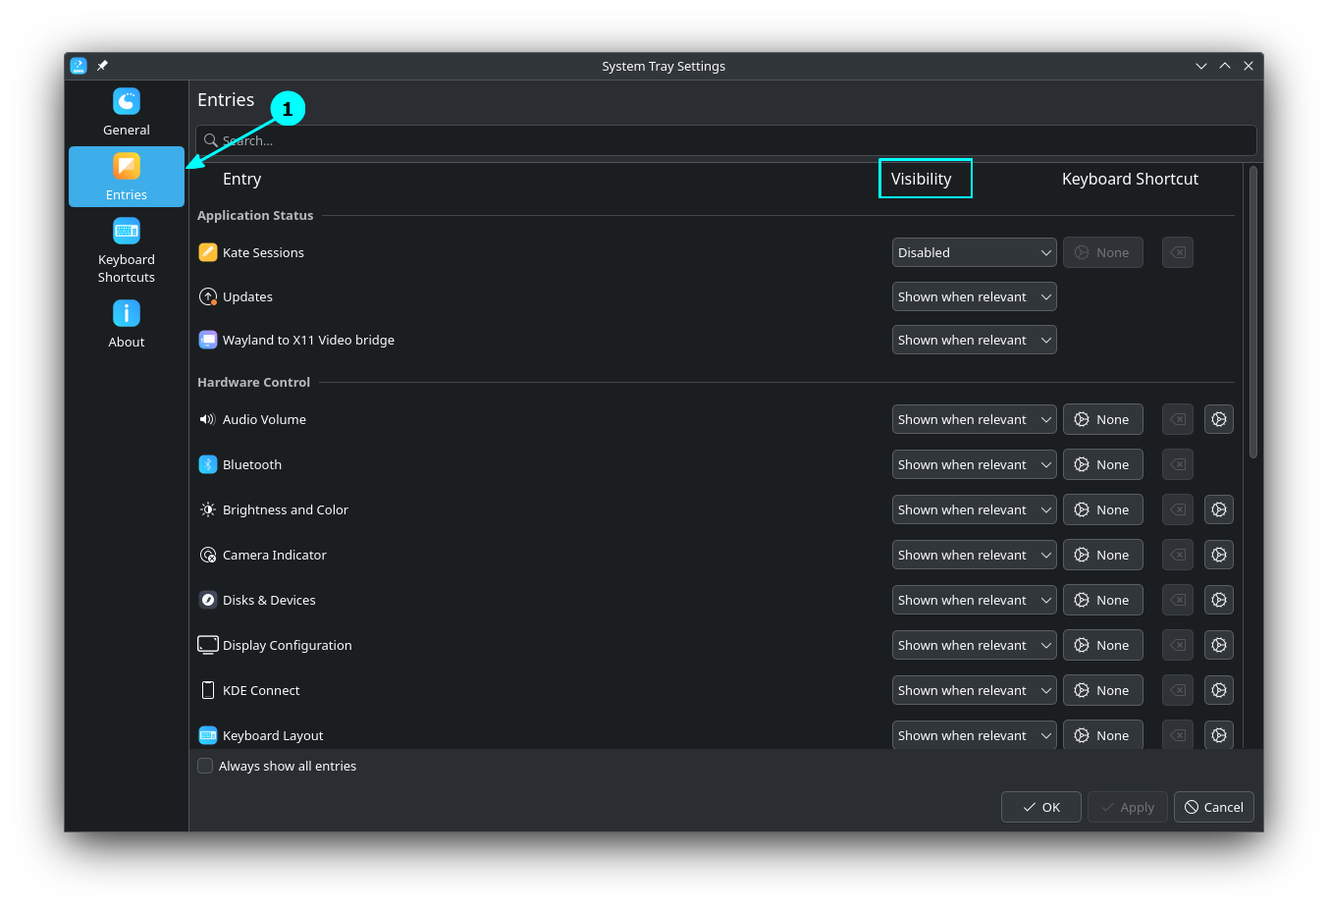Image resolution: width=1329 pixels, height=909 pixels.
Task: Click the KDE Connect phone icon
Action: click(207, 689)
